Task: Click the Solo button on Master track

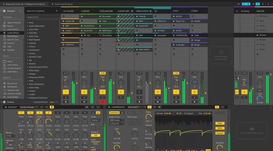Action: click(x=260, y=90)
